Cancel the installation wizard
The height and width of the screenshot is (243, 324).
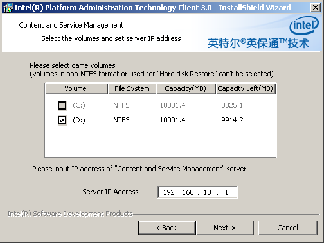point(287,228)
